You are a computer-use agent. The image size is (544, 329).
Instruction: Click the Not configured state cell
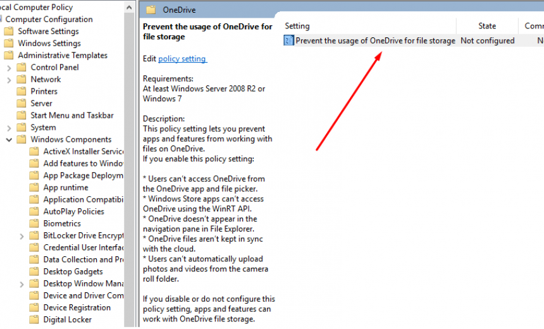[488, 40]
